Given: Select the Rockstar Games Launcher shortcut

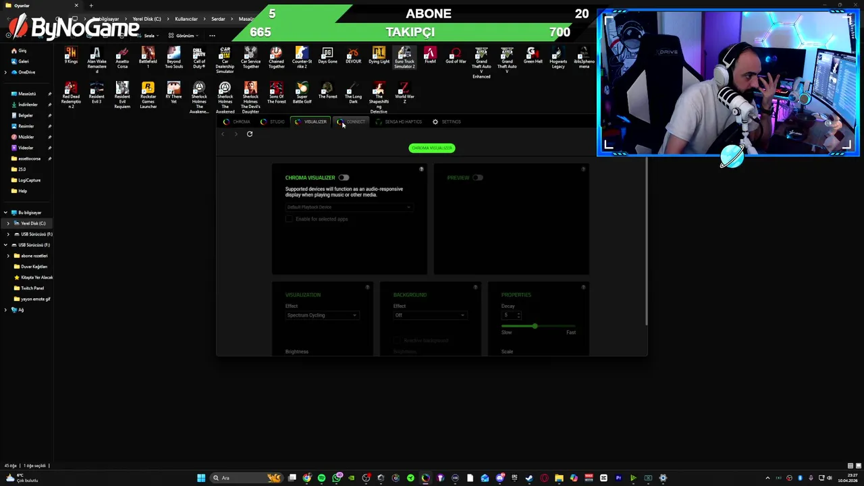Looking at the screenshot, I should tap(148, 96).
